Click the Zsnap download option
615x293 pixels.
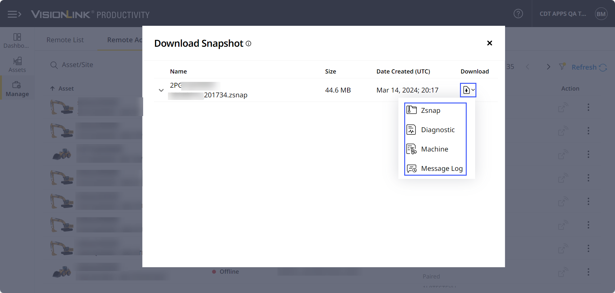pos(430,111)
